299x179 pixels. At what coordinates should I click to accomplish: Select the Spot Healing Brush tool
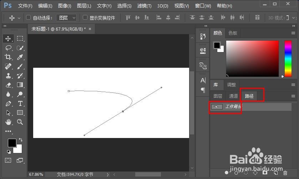[x=8, y=66]
